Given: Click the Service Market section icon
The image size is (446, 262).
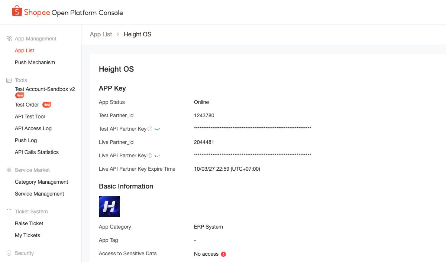Looking at the screenshot, I should 9,170.
